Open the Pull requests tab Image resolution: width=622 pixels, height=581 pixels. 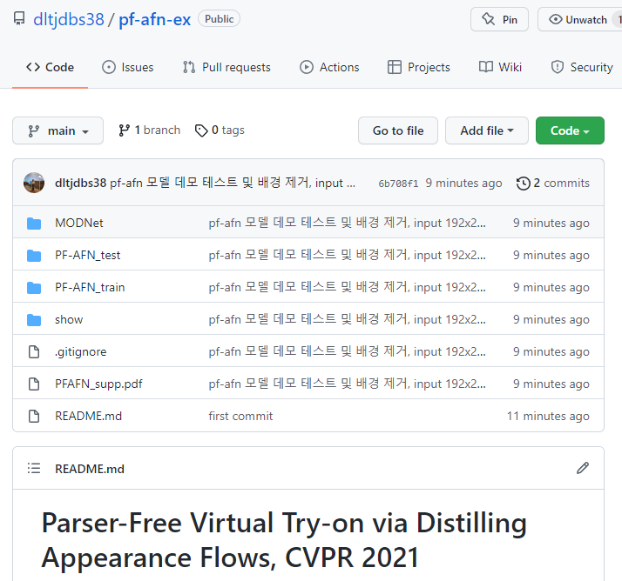pyautogui.click(x=226, y=67)
